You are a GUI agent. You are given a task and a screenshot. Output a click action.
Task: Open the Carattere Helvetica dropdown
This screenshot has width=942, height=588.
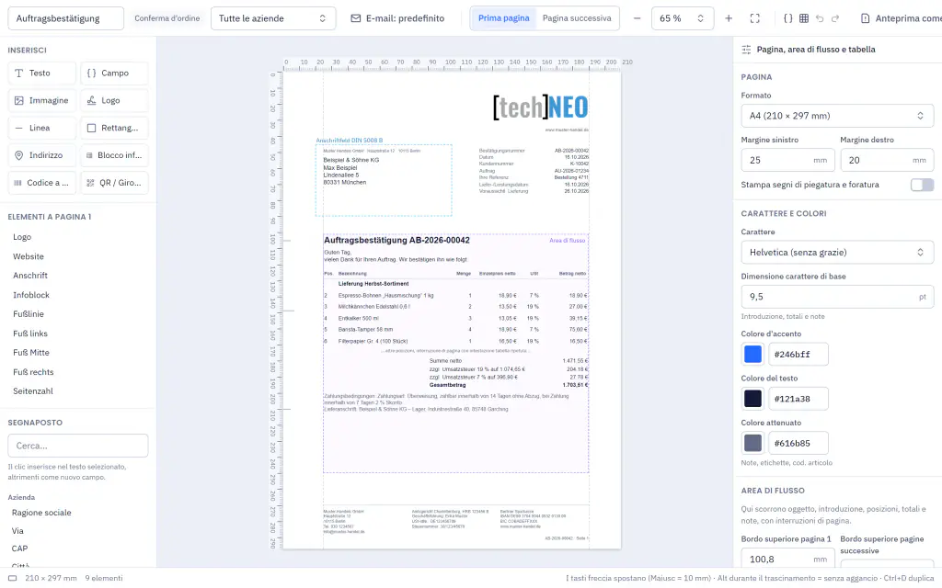[837, 253]
